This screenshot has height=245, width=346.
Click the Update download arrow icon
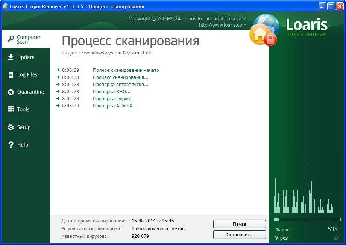pyautogui.click(x=11, y=57)
